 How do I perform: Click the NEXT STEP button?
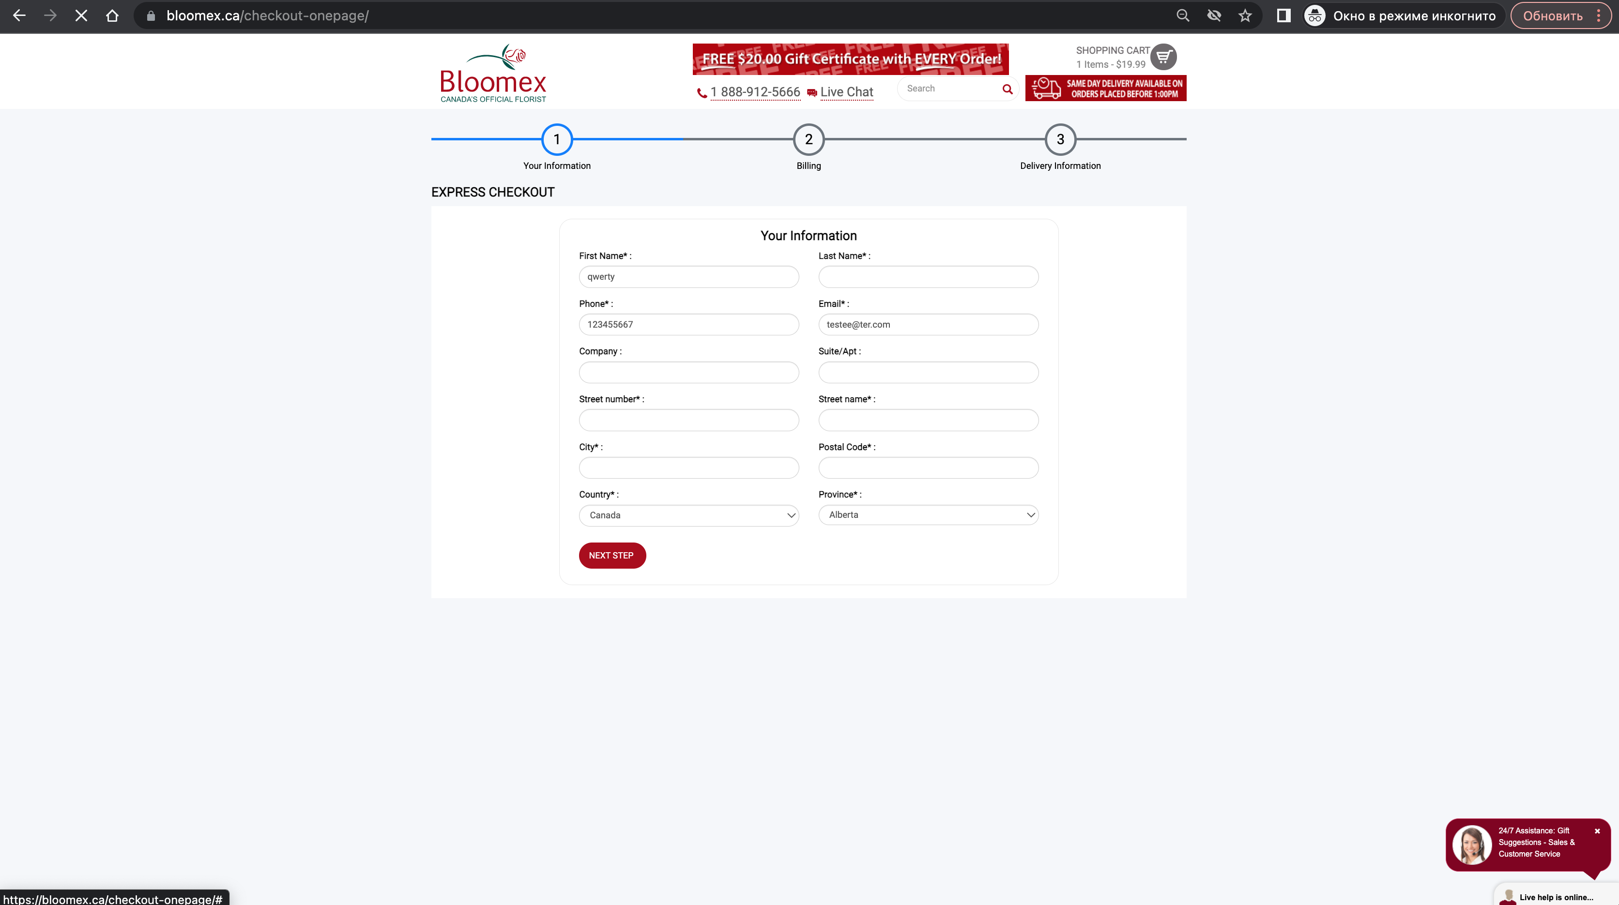[612, 556]
